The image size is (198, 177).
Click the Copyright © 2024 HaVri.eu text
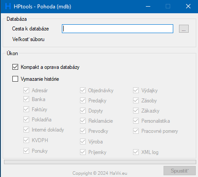coord(100,173)
